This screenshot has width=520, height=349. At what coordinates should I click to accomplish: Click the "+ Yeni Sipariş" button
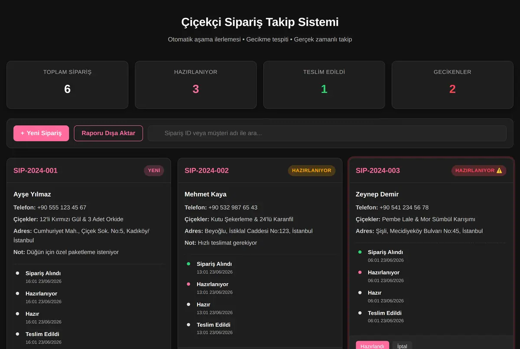(41, 133)
